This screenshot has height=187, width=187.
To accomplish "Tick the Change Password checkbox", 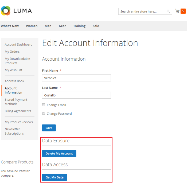I will coord(44,114).
